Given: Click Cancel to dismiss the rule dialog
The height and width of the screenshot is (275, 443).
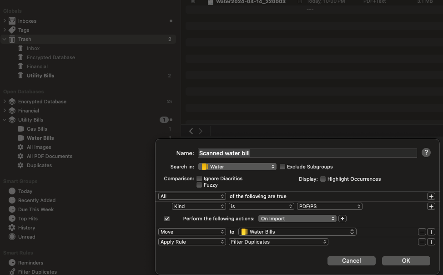Looking at the screenshot, I should click(352, 260).
